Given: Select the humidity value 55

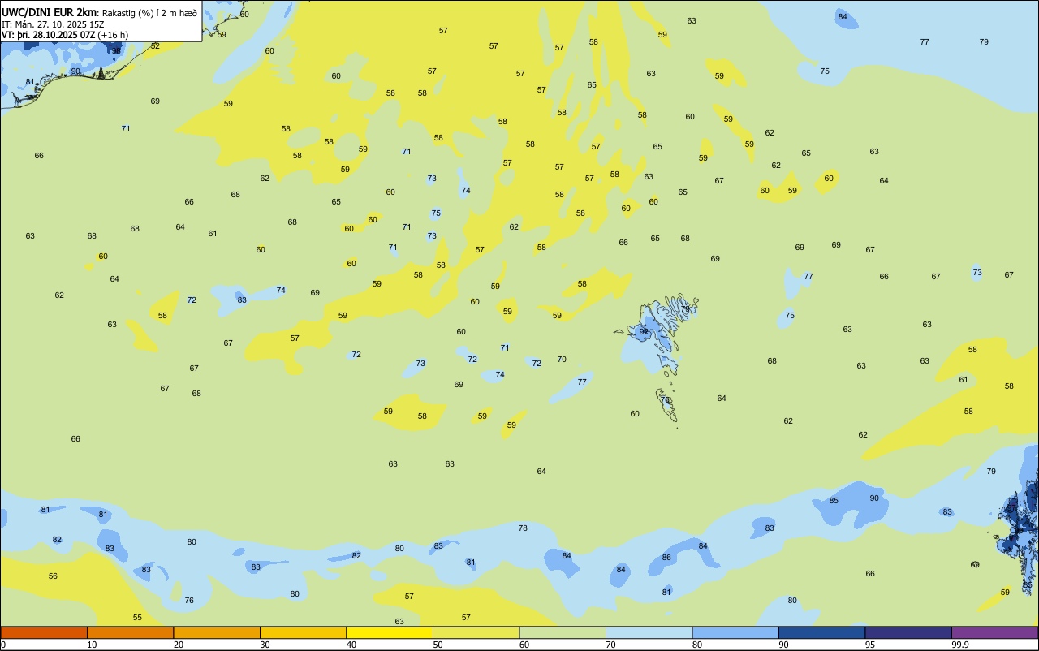Looking at the screenshot, I should pos(137,618).
